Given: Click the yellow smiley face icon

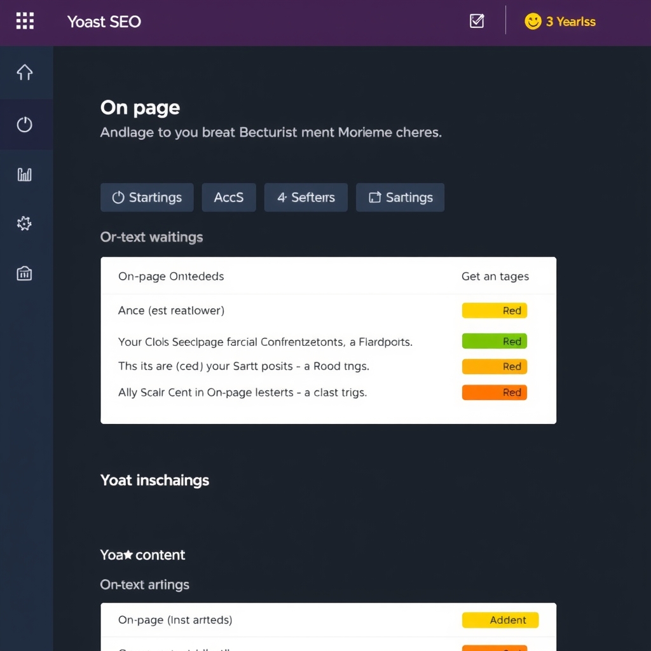Looking at the screenshot, I should tap(533, 21).
